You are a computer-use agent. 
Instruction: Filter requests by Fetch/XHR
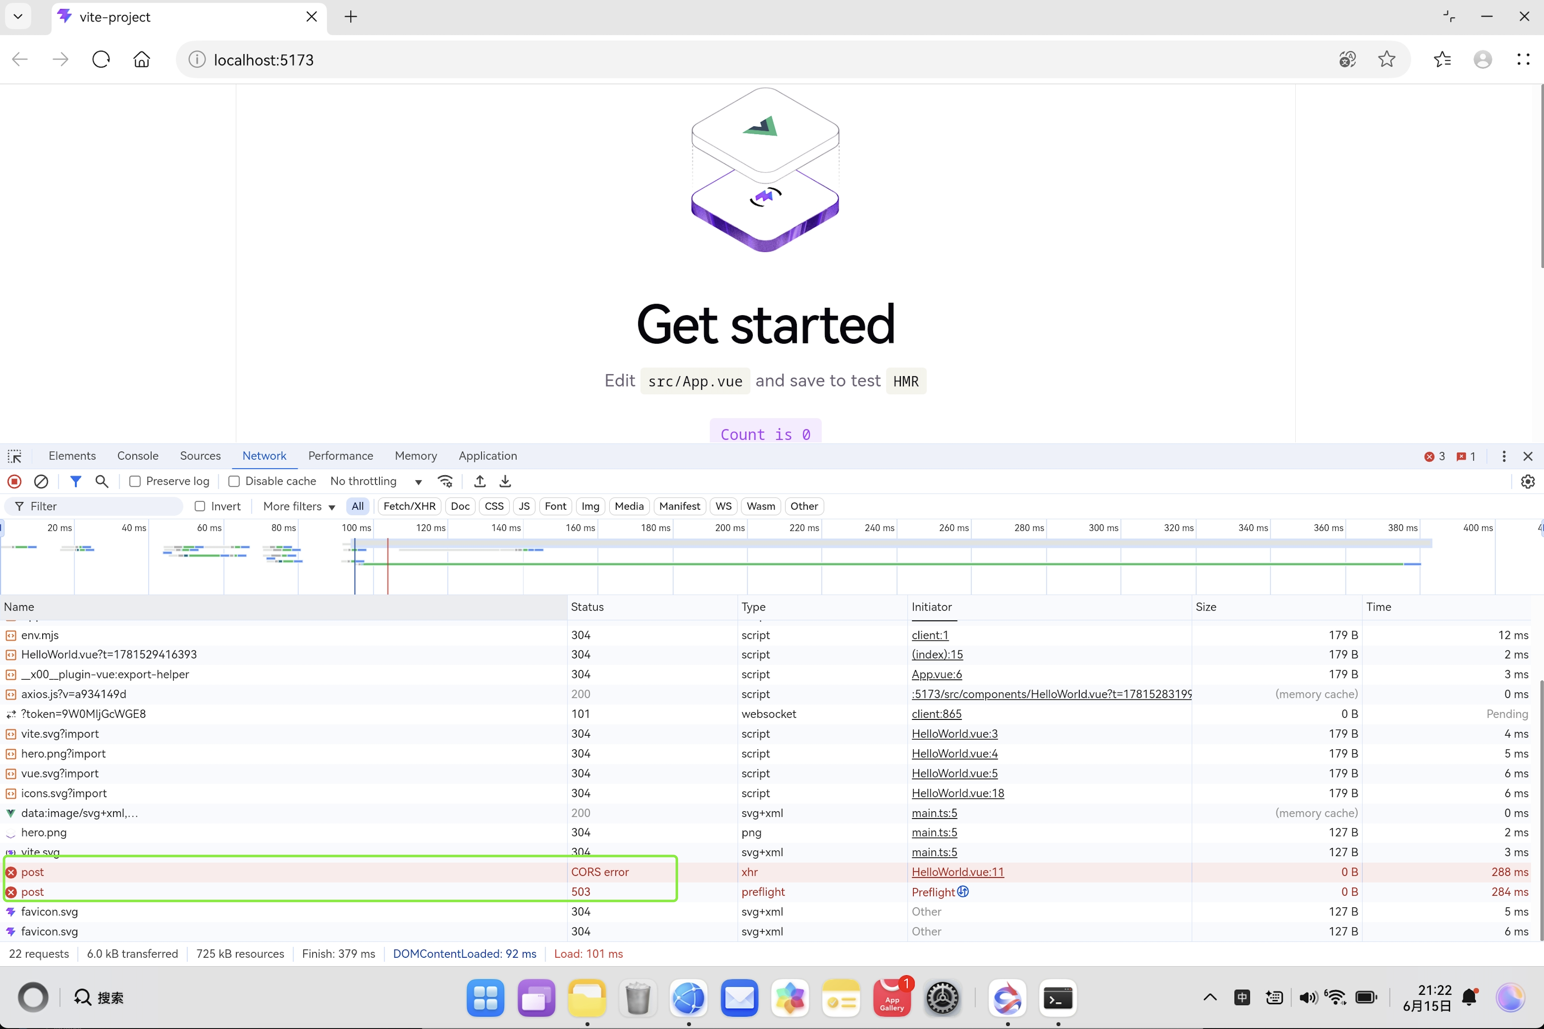click(409, 507)
